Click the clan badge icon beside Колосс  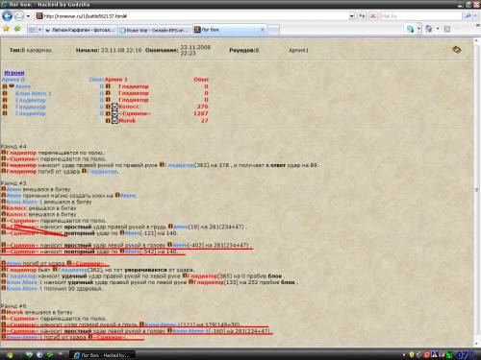114,107
